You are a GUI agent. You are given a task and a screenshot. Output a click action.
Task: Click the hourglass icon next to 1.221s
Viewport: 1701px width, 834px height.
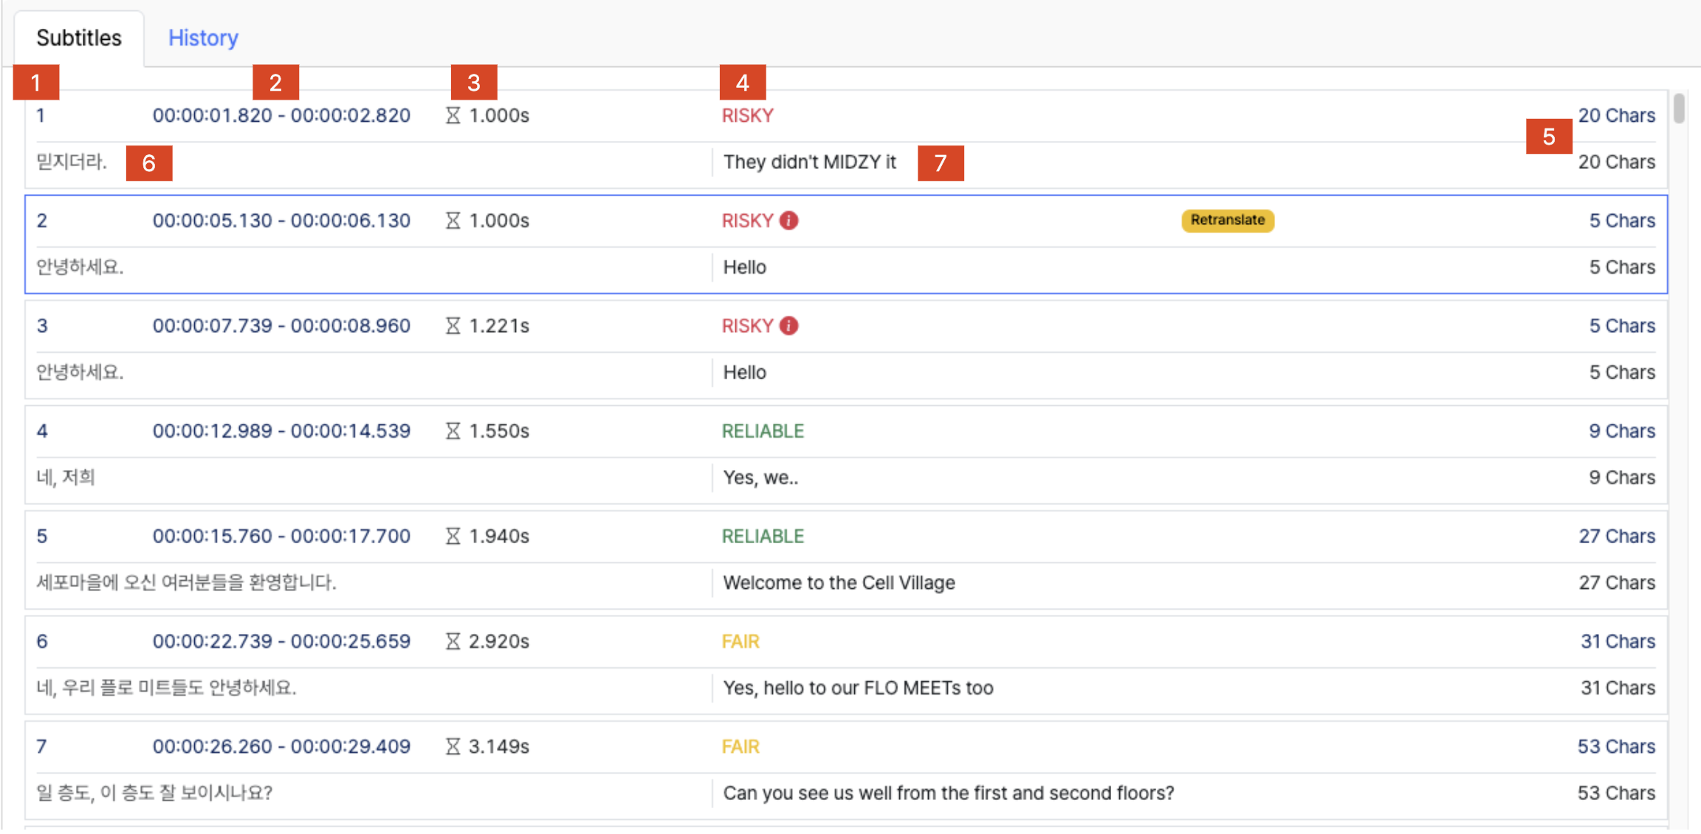click(x=453, y=325)
